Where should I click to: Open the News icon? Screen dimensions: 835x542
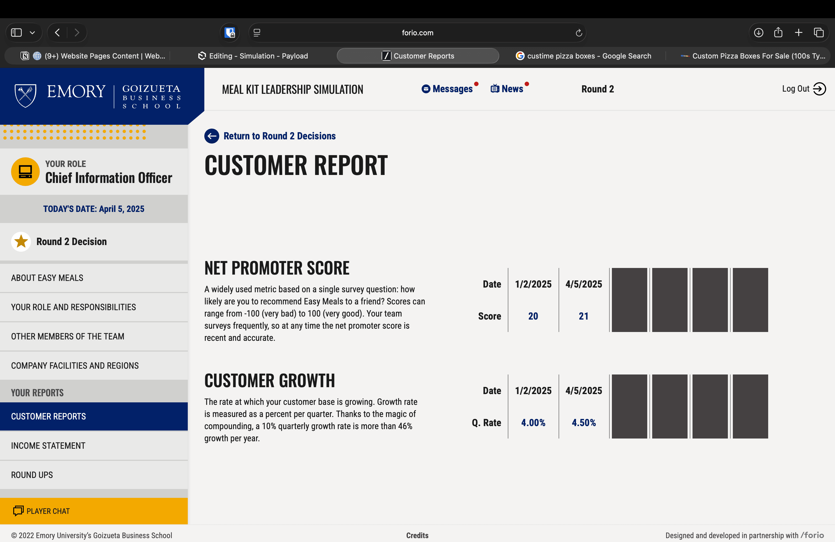coord(495,89)
